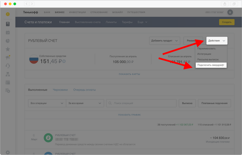Go forward with browser forward arrow
This screenshot has width=242, height=155.
(x=32, y=4)
